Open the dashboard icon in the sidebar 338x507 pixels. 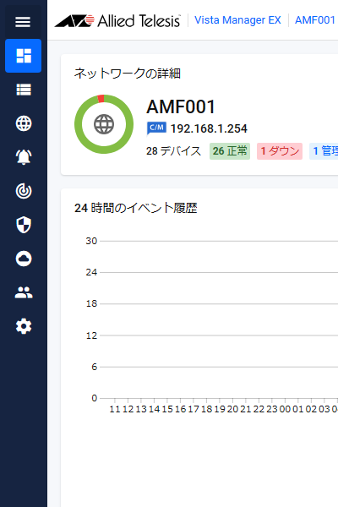24,56
